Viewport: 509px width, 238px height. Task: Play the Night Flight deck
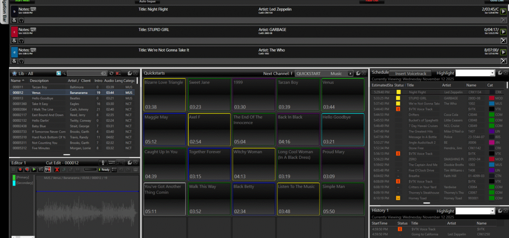(x=503, y=12)
